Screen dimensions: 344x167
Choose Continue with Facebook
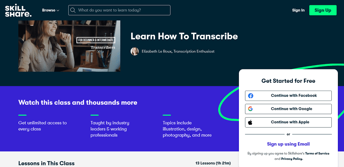click(288, 96)
